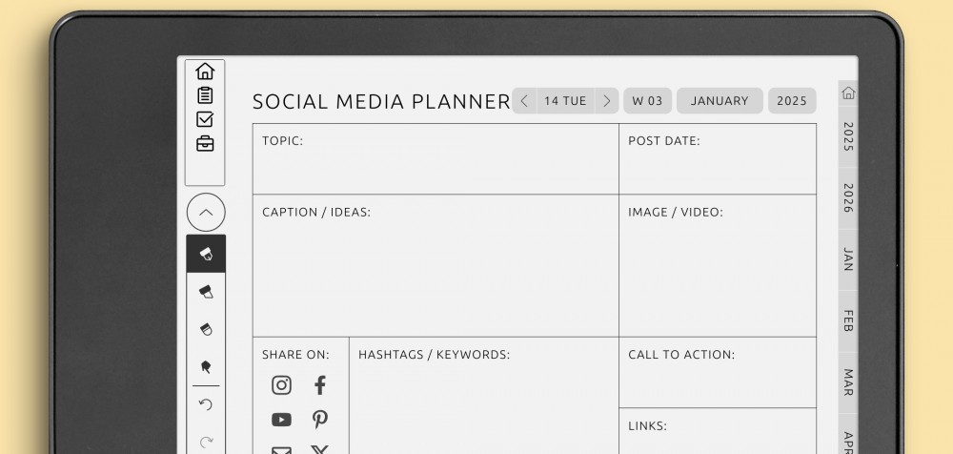The height and width of the screenshot is (454, 953).
Task: Undo the last stroke
Action: (x=206, y=404)
